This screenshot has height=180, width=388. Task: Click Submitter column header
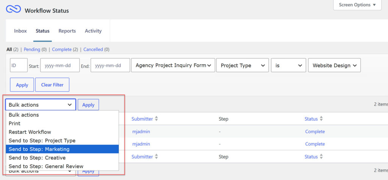coord(142,119)
